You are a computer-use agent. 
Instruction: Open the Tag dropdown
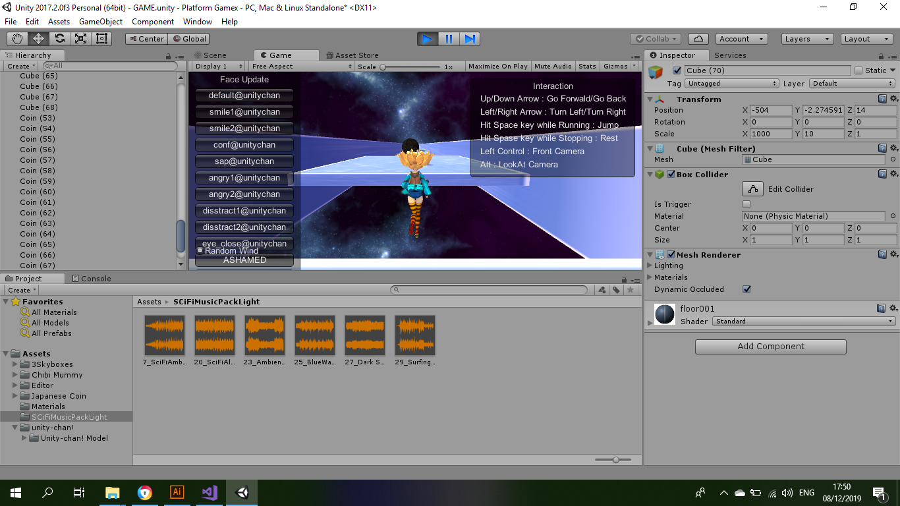pyautogui.click(x=732, y=84)
